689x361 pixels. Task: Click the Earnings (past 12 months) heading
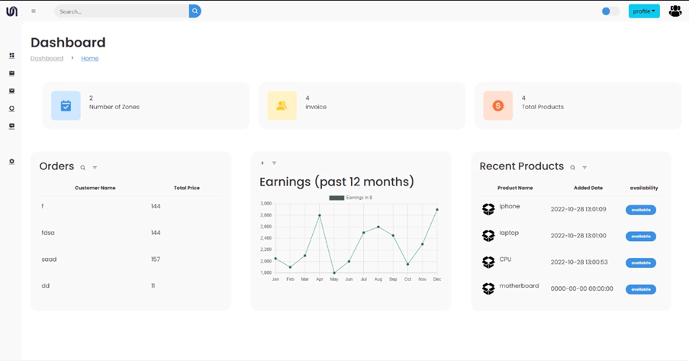tap(336, 182)
